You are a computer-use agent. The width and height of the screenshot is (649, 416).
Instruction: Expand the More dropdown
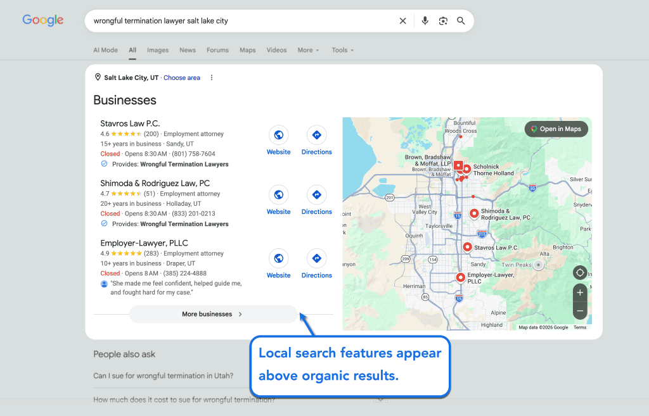pos(309,50)
